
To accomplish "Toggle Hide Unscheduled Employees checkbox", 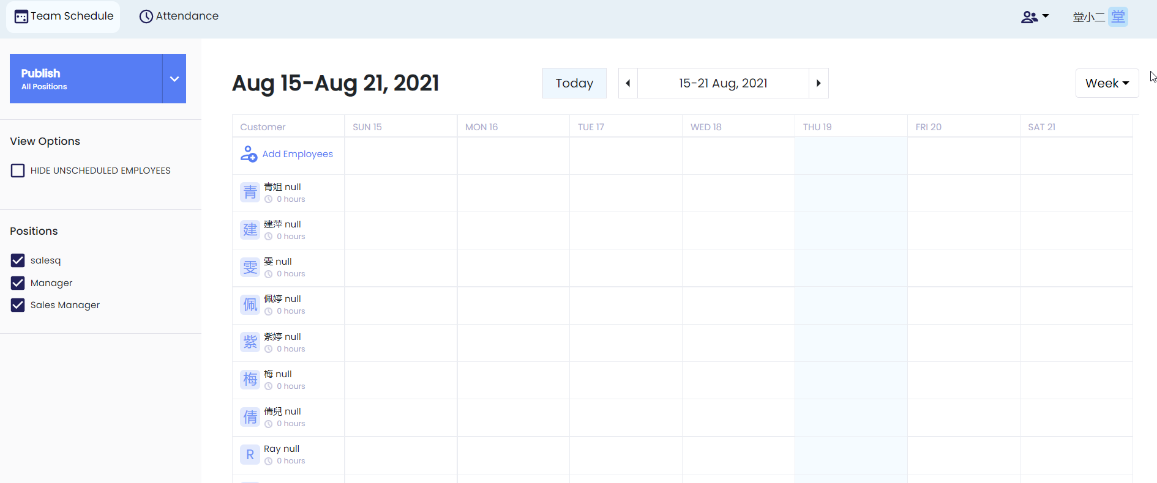I will [18, 171].
